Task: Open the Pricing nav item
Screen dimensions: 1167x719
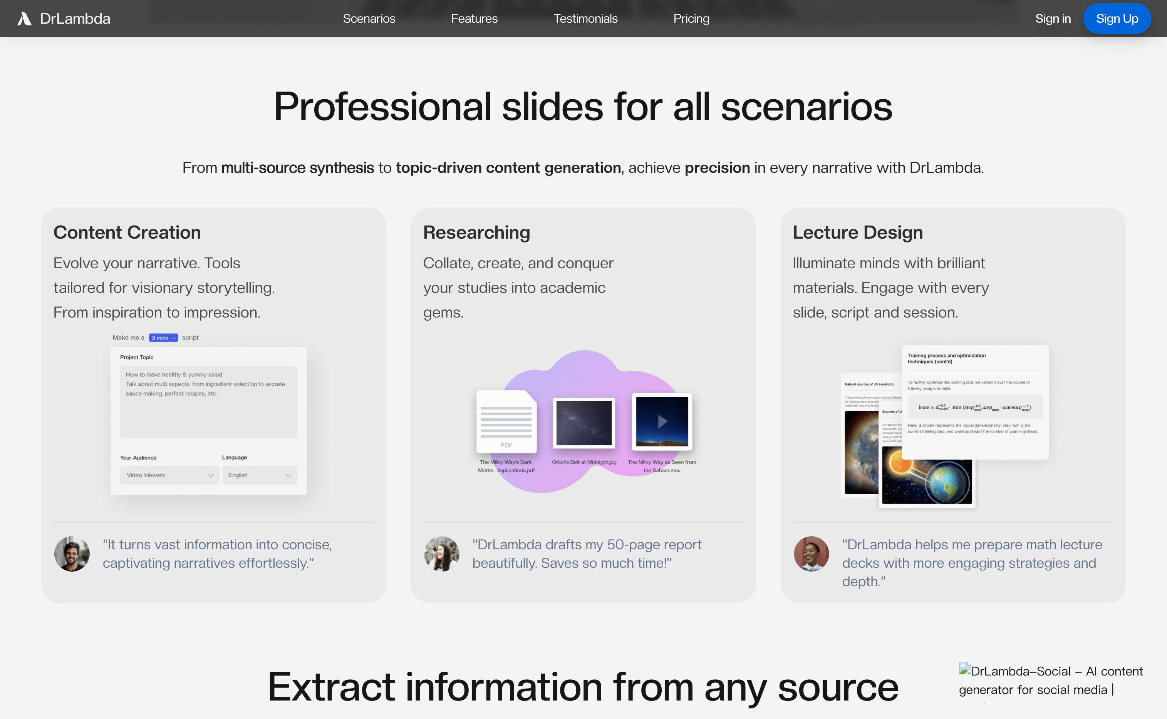Action: 691,18
